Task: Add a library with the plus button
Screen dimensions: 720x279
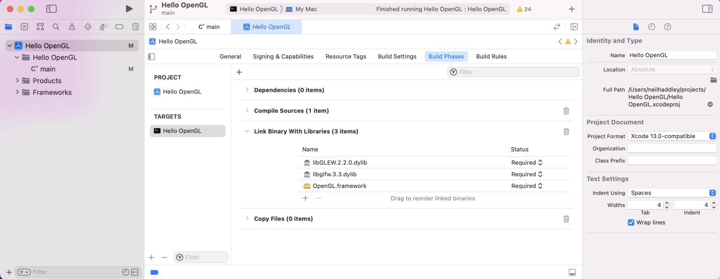Action: click(305, 198)
